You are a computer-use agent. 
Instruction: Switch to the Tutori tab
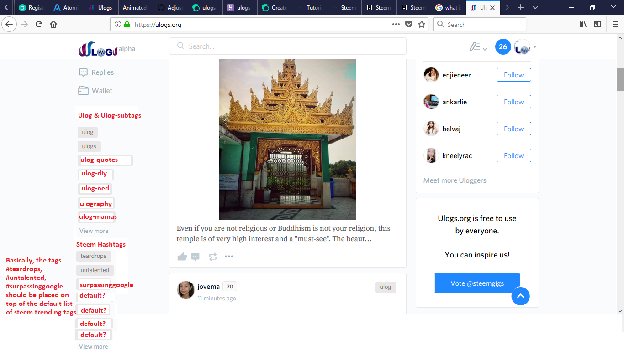point(309,8)
